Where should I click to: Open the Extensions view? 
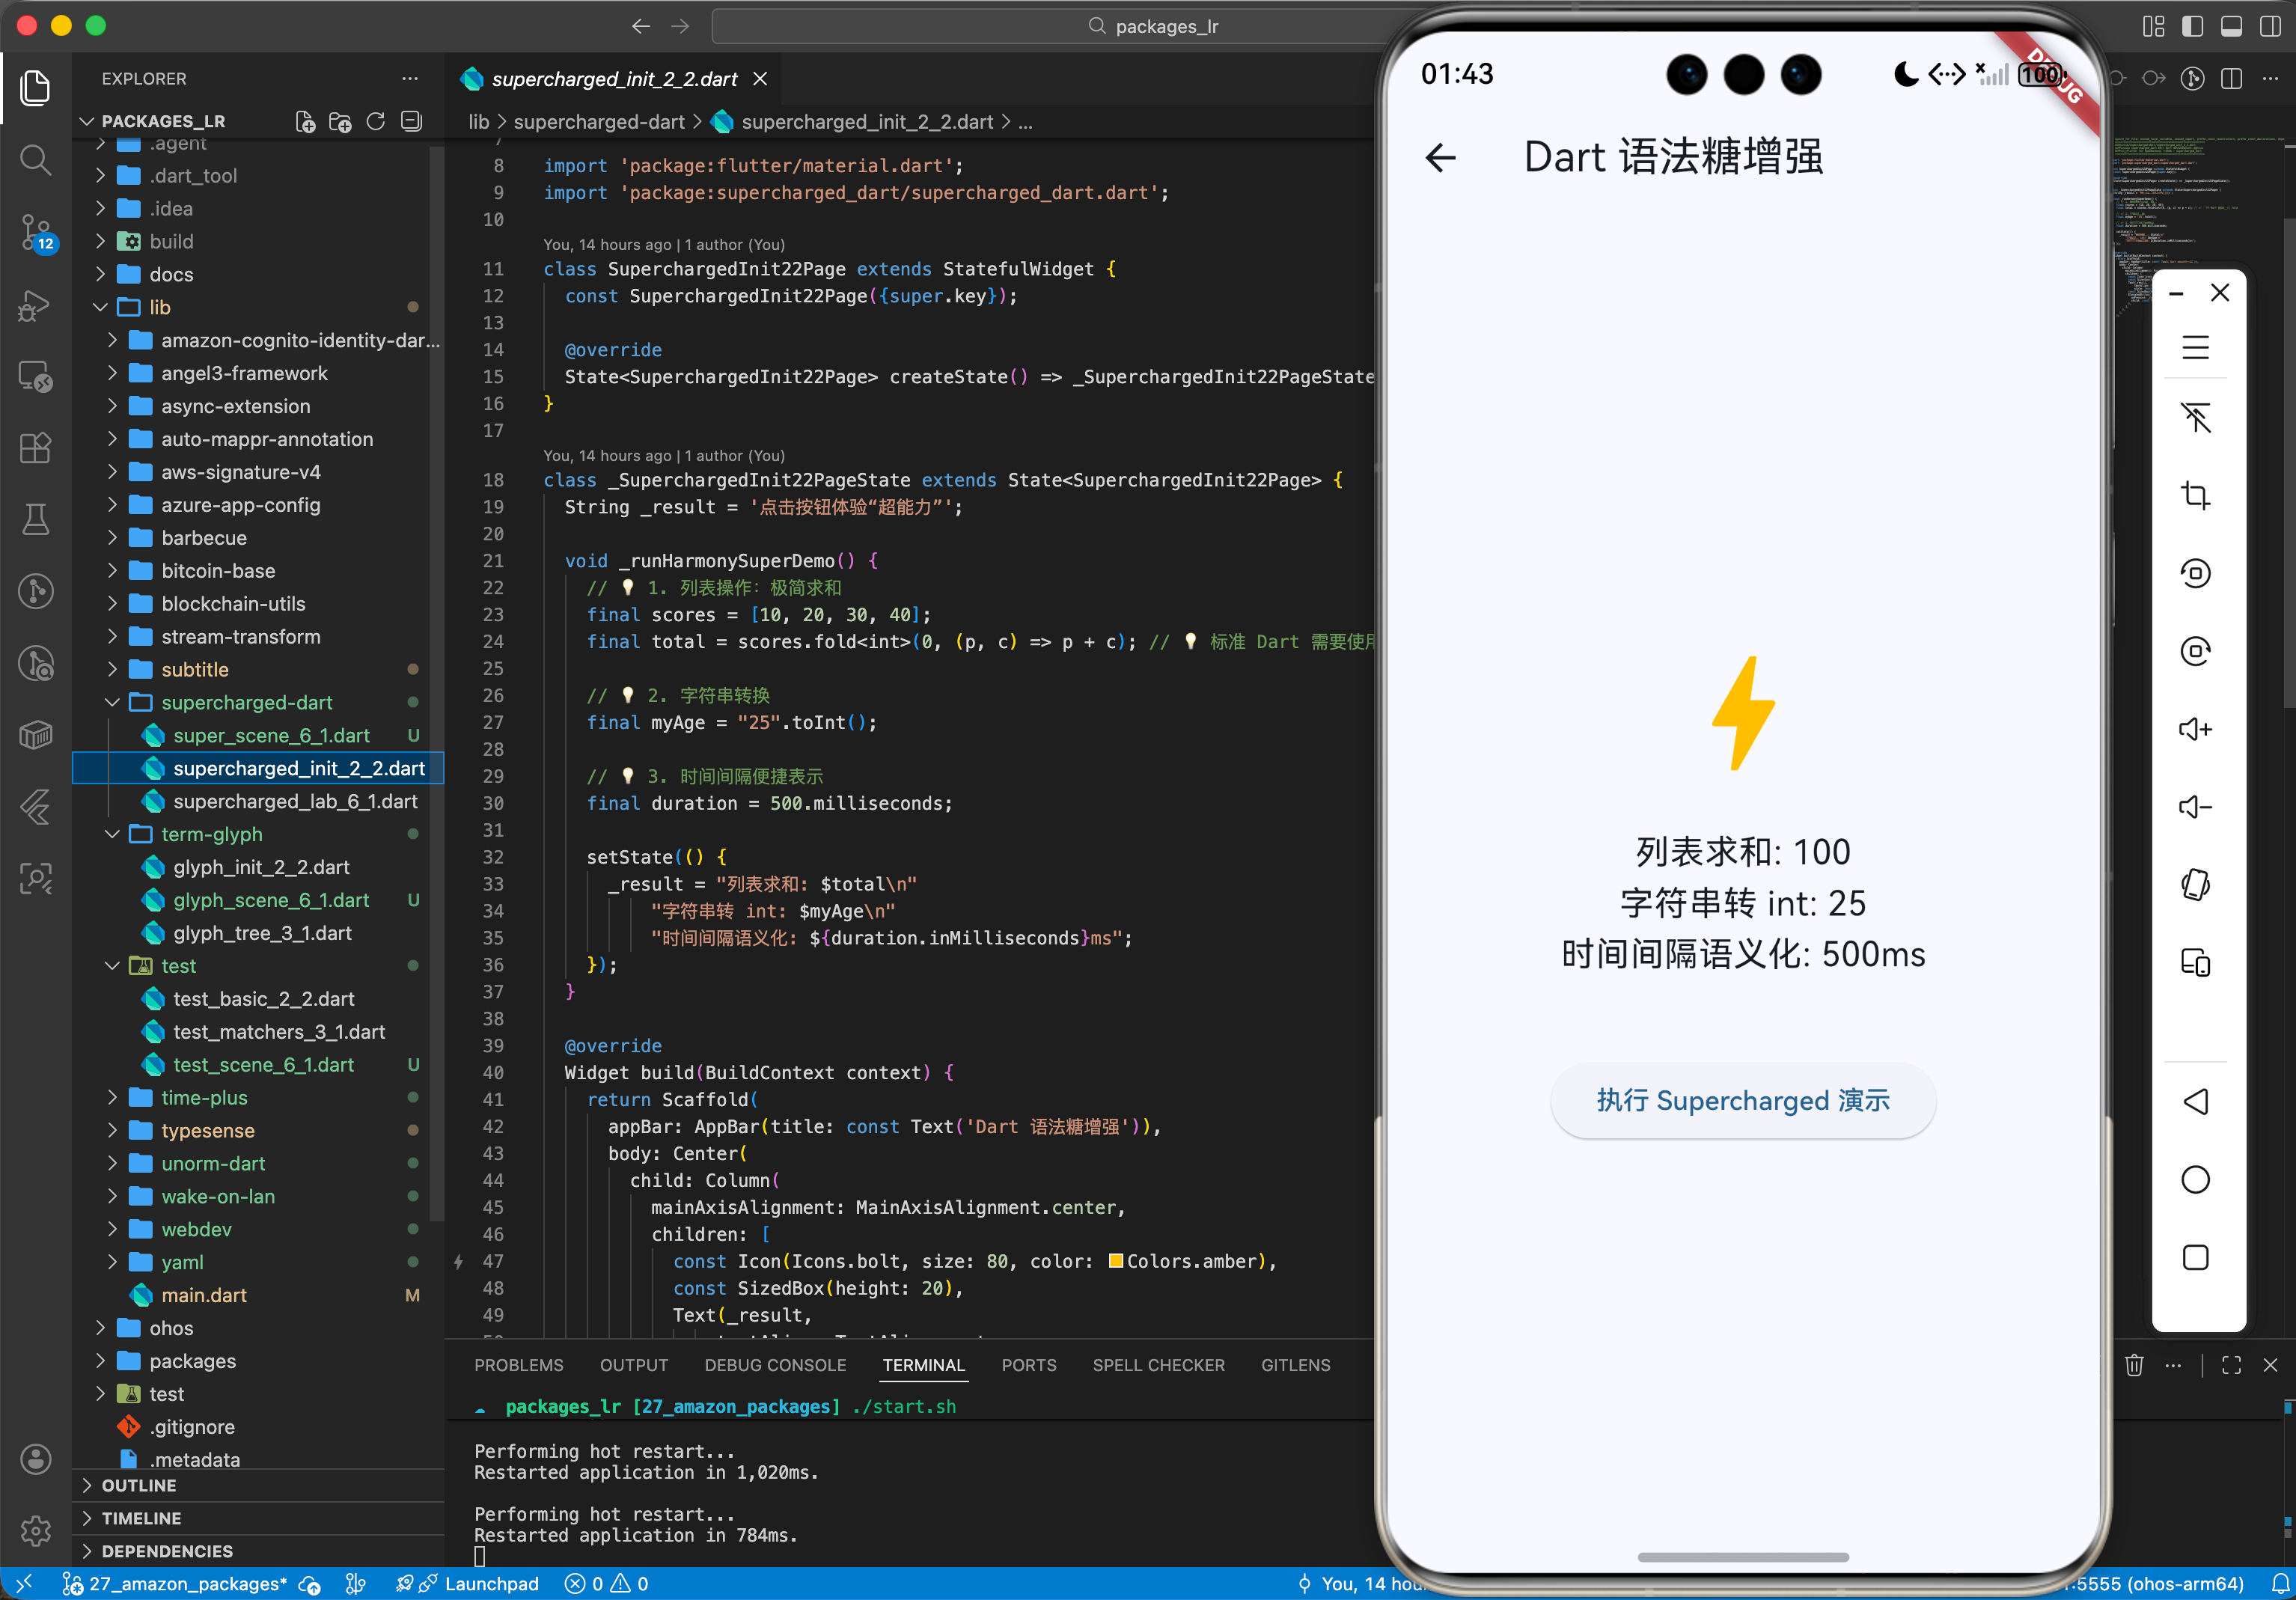pos(35,448)
